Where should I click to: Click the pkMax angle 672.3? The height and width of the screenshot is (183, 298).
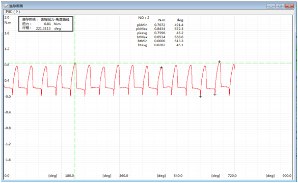pos(179,29)
